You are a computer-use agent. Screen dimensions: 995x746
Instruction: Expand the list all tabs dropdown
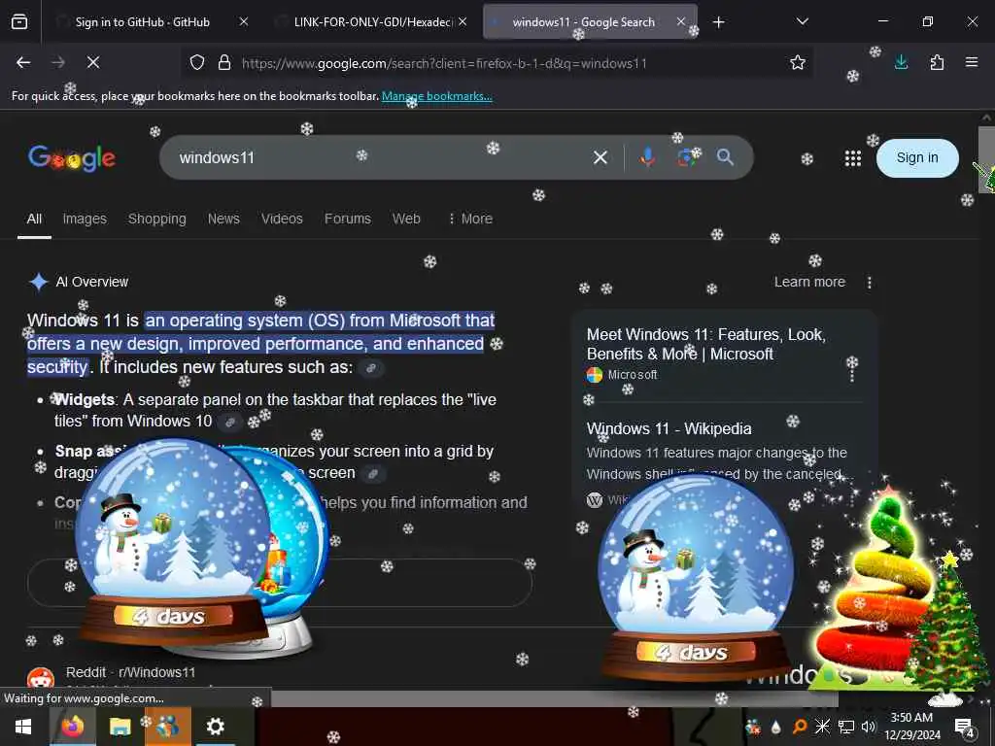coord(802,22)
